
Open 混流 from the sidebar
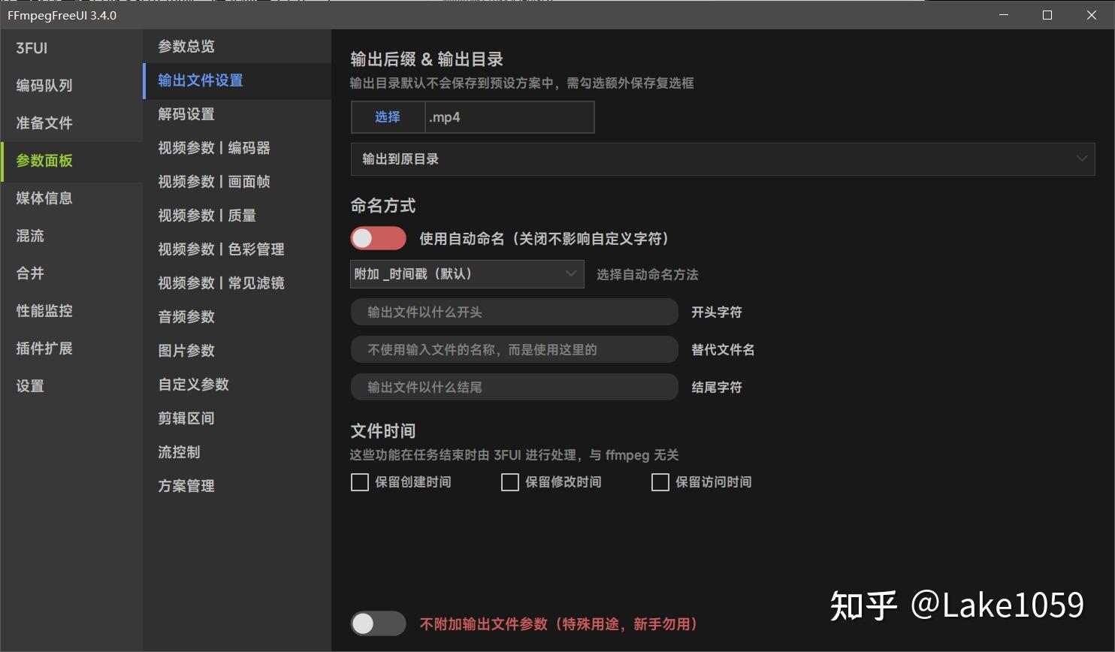point(29,236)
